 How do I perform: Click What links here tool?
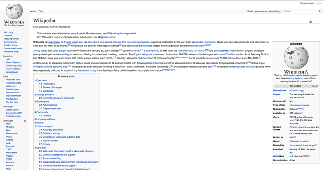point(13,80)
